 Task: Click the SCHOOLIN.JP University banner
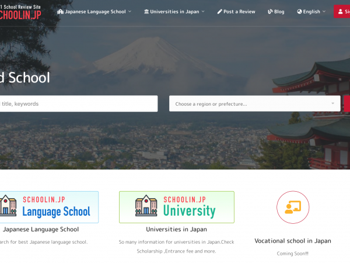tap(176, 207)
